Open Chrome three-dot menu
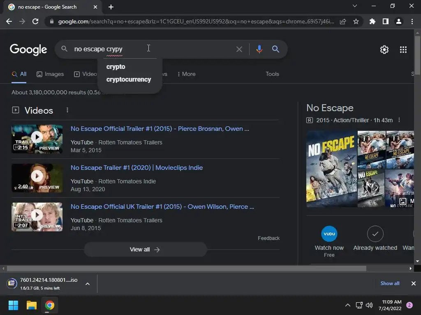The height and width of the screenshot is (315, 421). tap(412, 21)
